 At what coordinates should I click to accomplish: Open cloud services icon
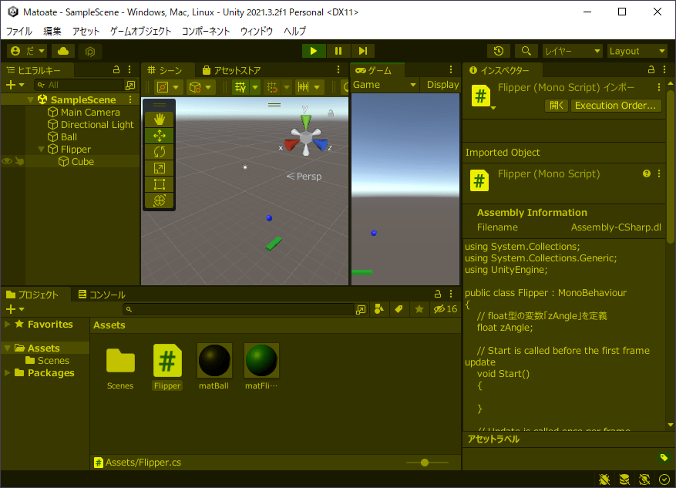pos(63,51)
